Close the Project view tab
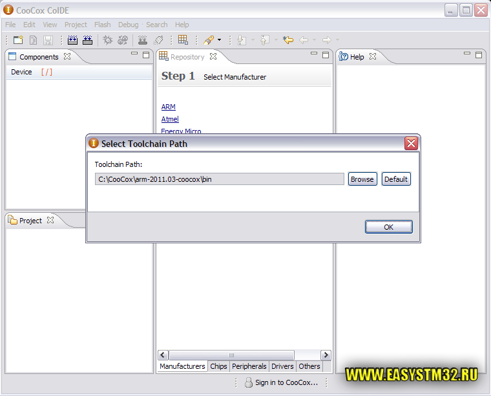 (x=50, y=220)
